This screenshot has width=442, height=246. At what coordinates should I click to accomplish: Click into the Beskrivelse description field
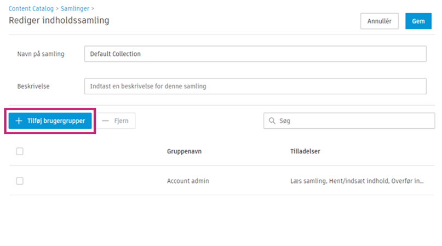pos(255,87)
